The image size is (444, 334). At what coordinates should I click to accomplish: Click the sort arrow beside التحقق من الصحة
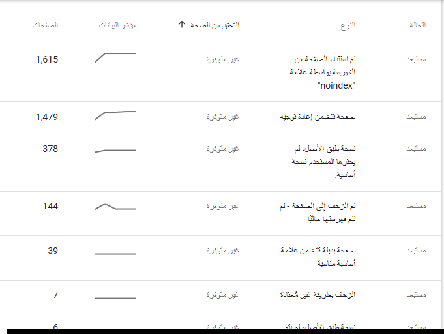tap(182, 25)
